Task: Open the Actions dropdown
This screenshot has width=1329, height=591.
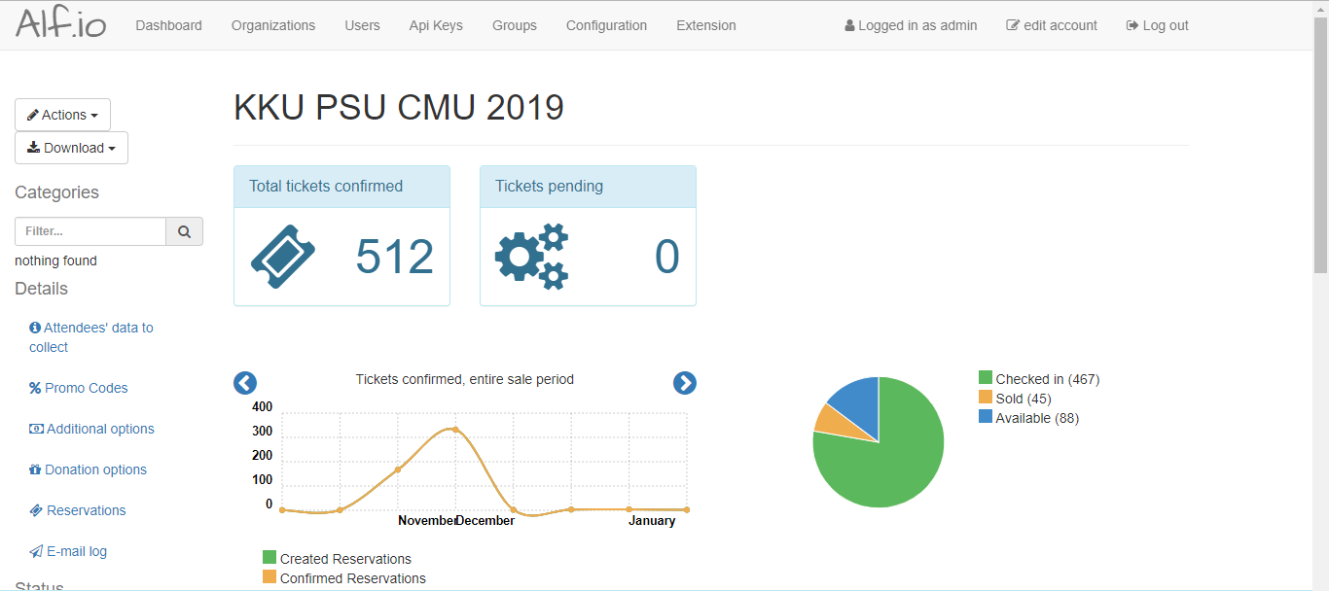Action: click(62, 114)
